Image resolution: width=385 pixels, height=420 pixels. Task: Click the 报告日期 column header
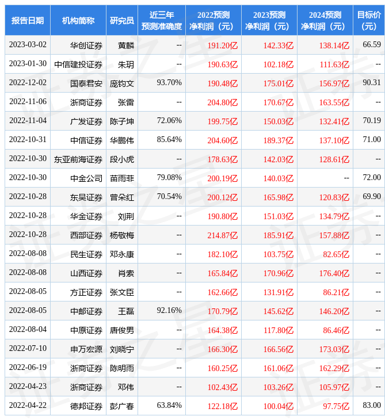28,20
